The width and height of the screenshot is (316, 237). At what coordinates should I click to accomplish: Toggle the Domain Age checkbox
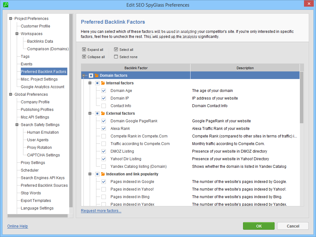[x=104, y=91]
